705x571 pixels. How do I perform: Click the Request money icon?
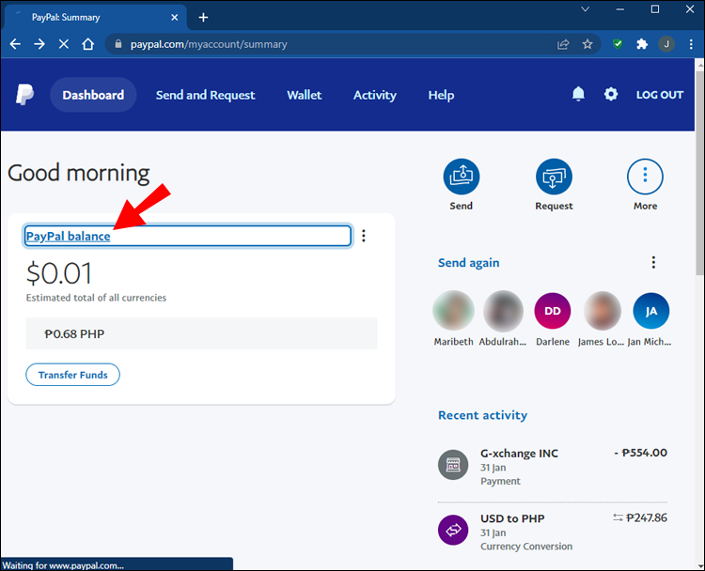pyautogui.click(x=554, y=177)
